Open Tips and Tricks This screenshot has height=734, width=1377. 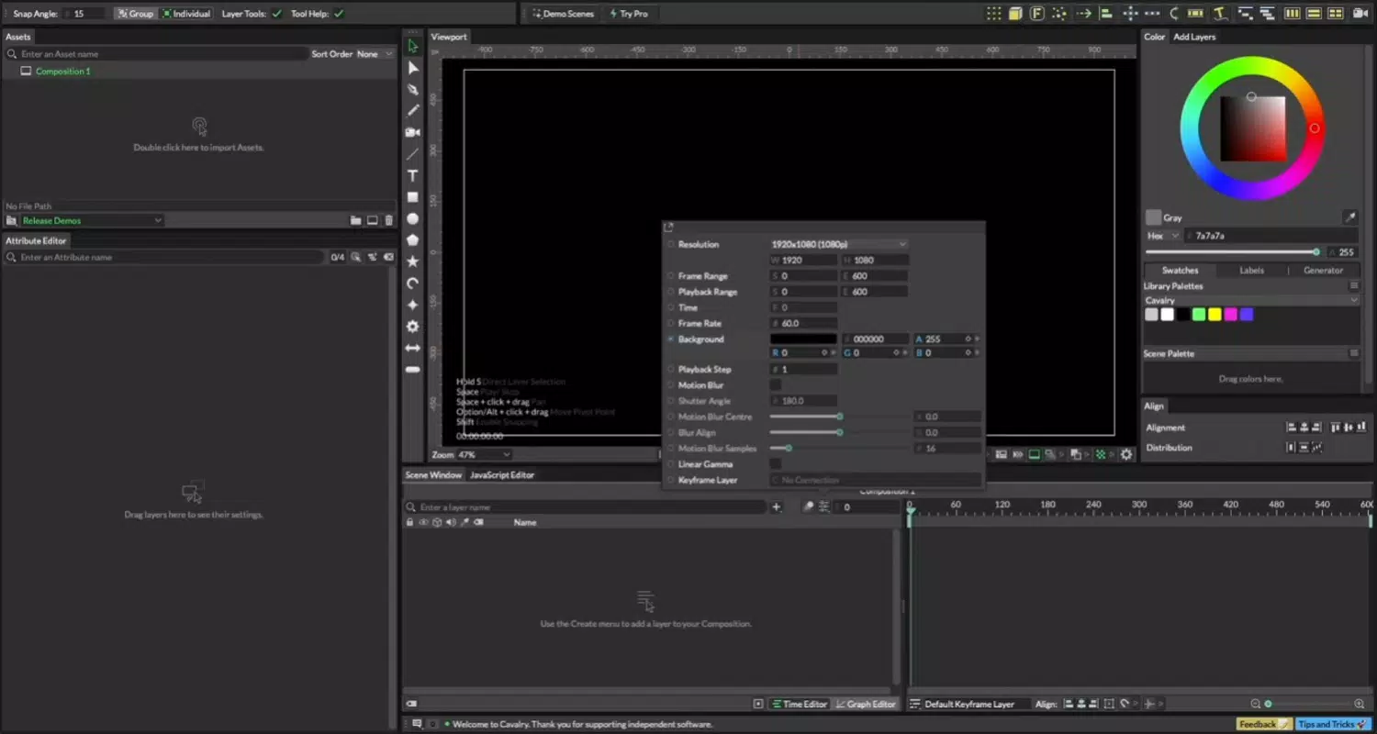[1332, 724]
